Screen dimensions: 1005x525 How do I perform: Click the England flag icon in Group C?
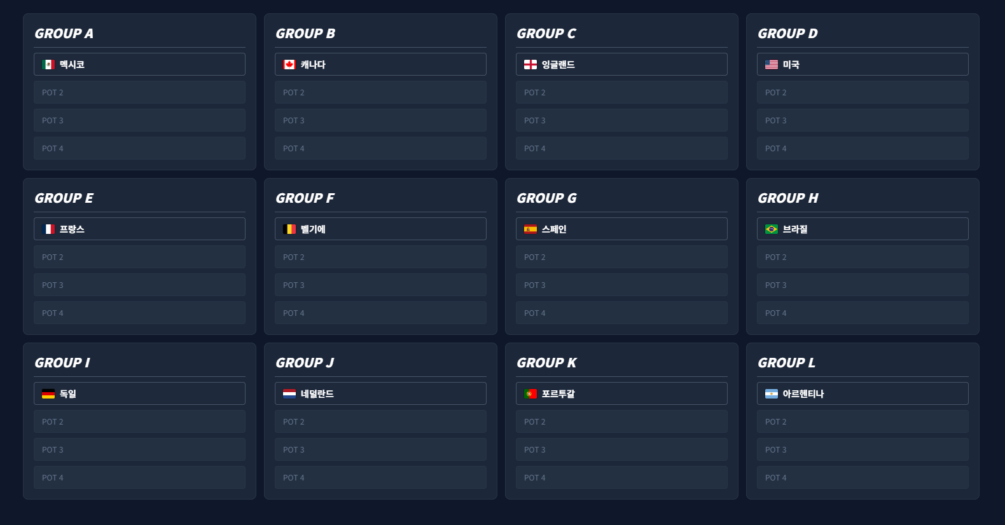coord(530,64)
